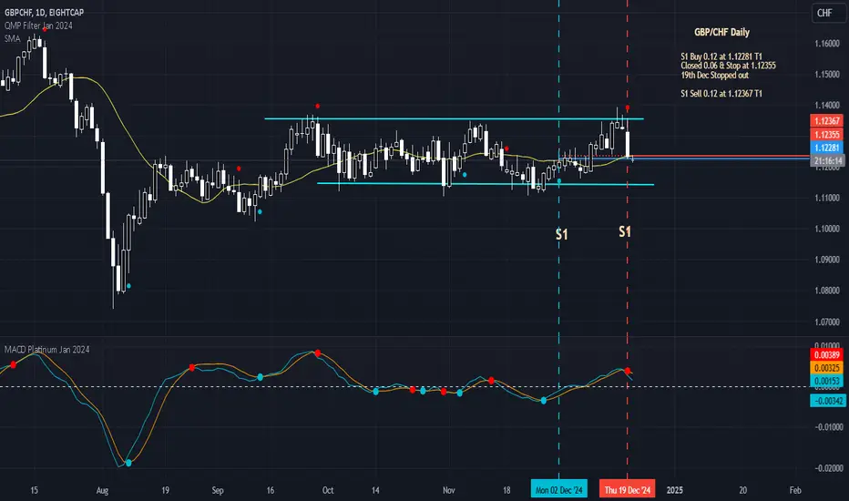
Task: Click the red 1.12355 price label
Action: click(827, 134)
